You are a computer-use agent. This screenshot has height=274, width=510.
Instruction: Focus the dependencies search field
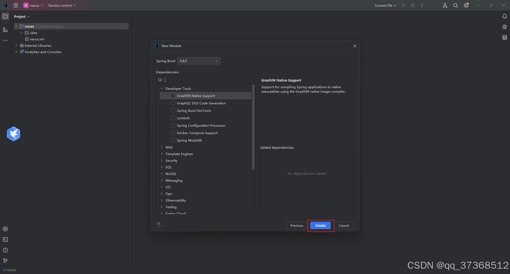[206, 80]
